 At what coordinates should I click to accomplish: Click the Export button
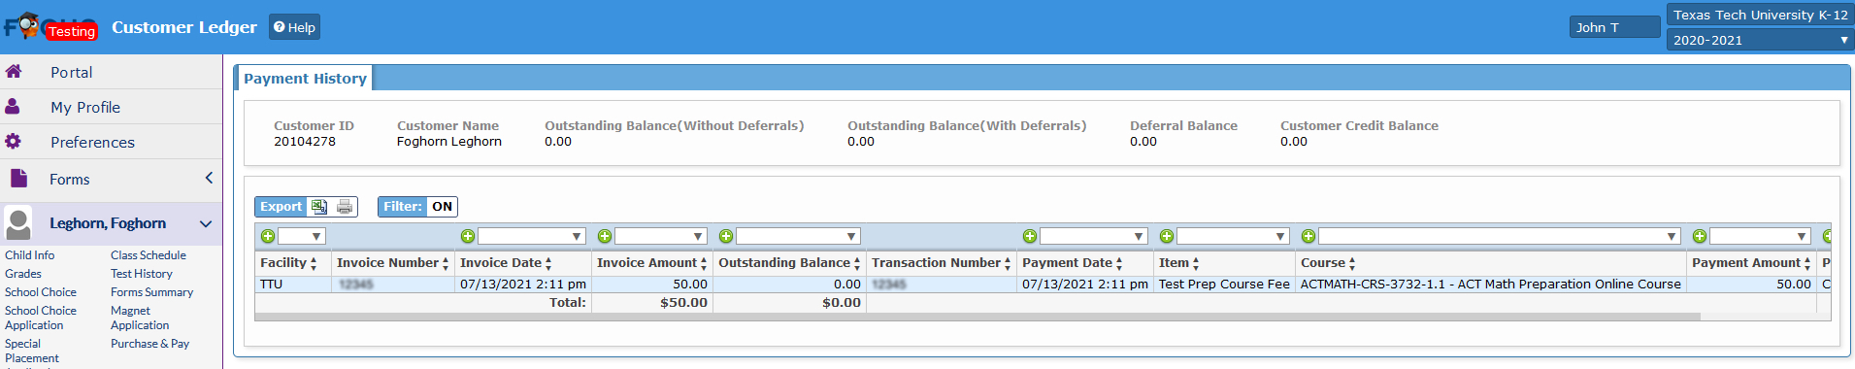coord(281,207)
